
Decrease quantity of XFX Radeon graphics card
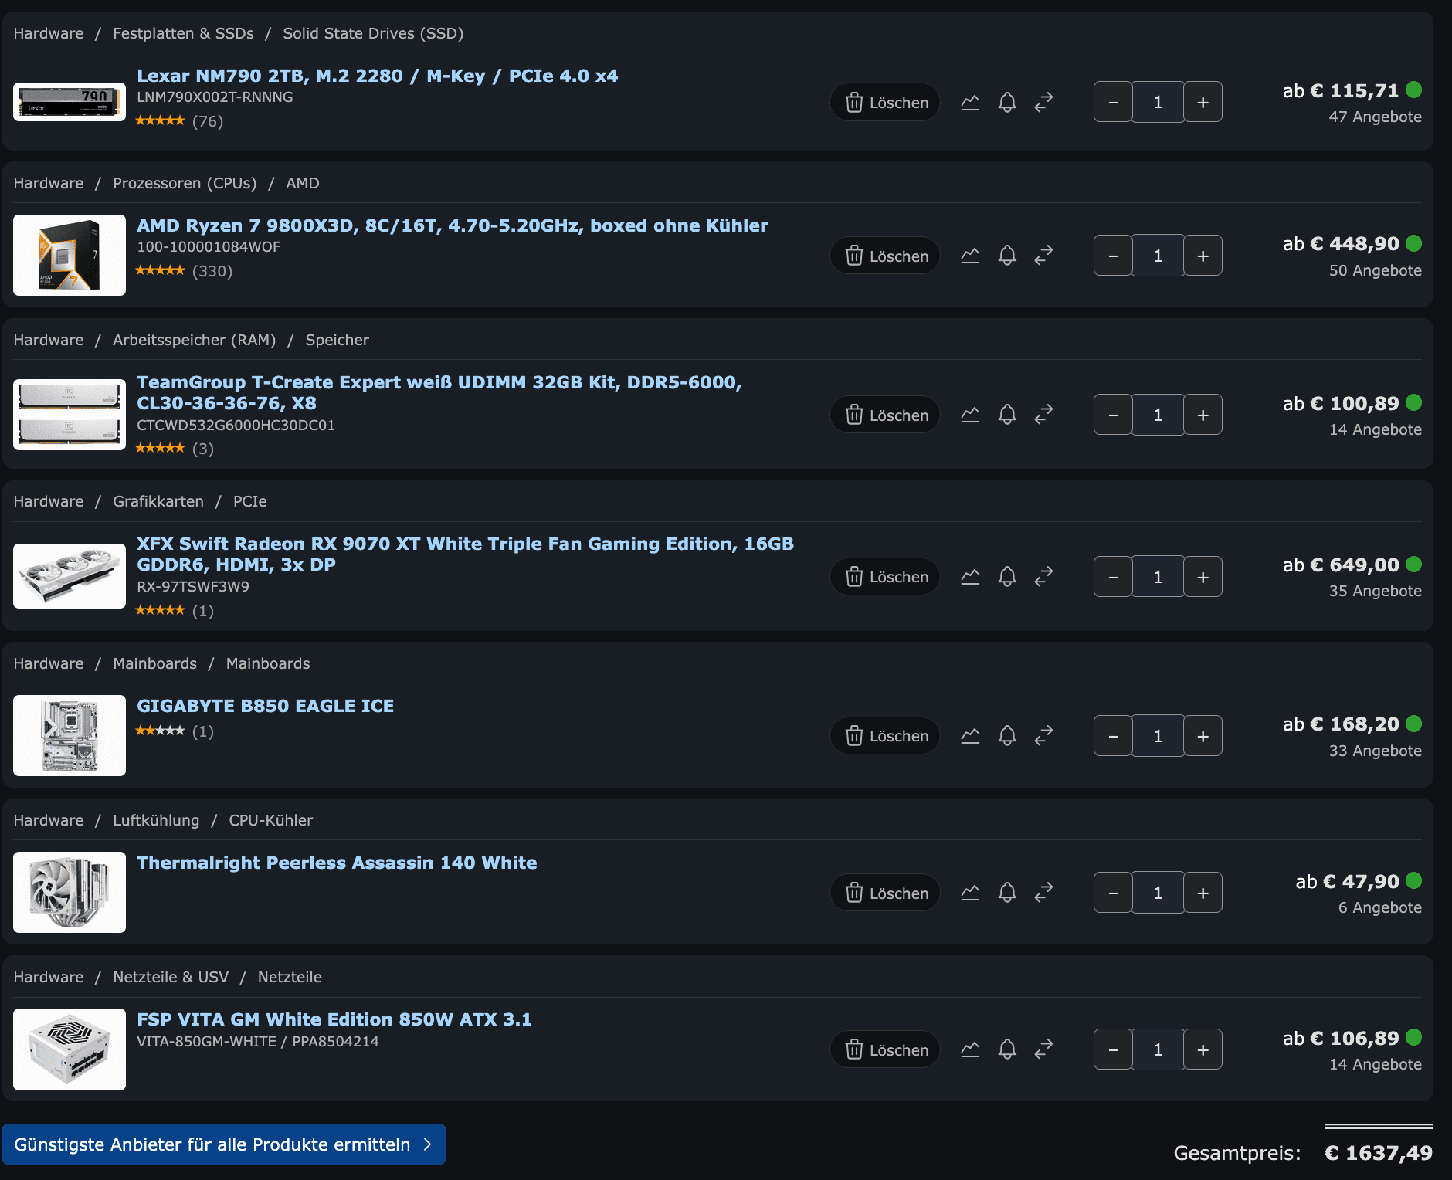coord(1113,577)
